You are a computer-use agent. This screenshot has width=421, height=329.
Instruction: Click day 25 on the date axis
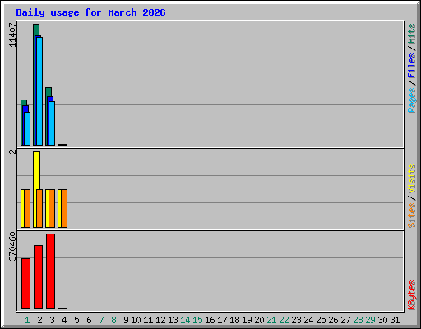coord(321,320)
